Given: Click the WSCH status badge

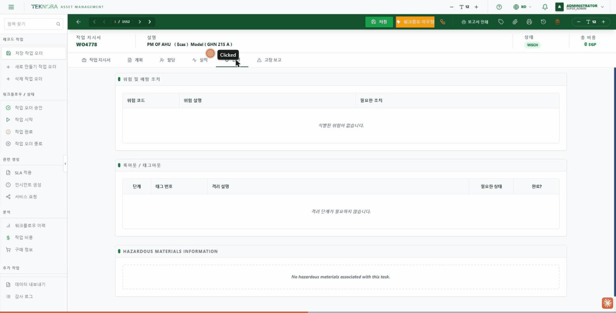Looking at the screenshot, I should 532,45.
